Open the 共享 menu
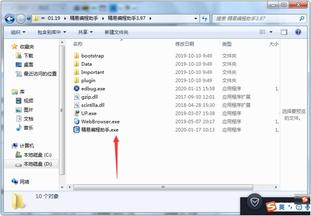The image size is (311, 216). 85,32
